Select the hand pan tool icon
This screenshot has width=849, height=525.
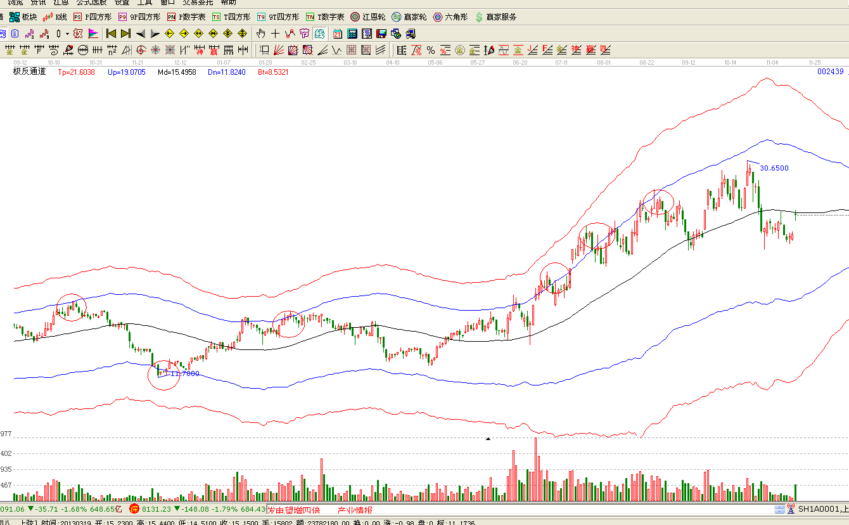point(260,34)
